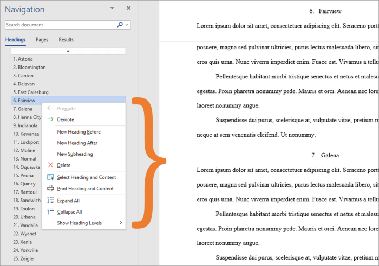Go to heading 10. Kewanee

point(26,134)
